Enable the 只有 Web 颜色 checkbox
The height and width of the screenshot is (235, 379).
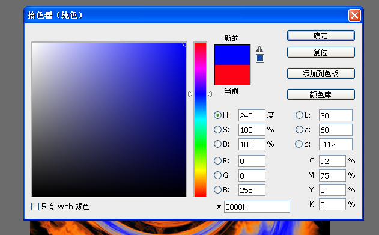pyautogui.click(x=35, y=207)
